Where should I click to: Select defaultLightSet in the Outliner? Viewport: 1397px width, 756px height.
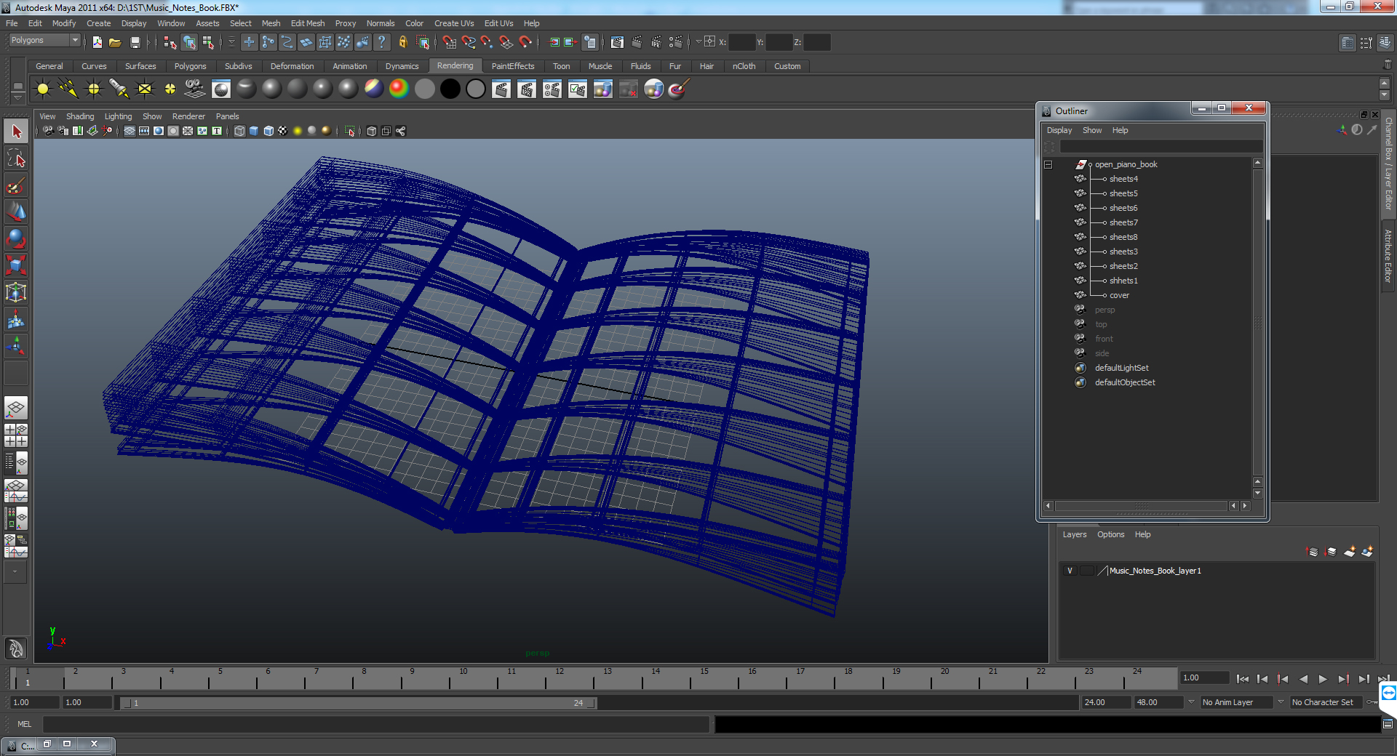(x=1122, y=368)
